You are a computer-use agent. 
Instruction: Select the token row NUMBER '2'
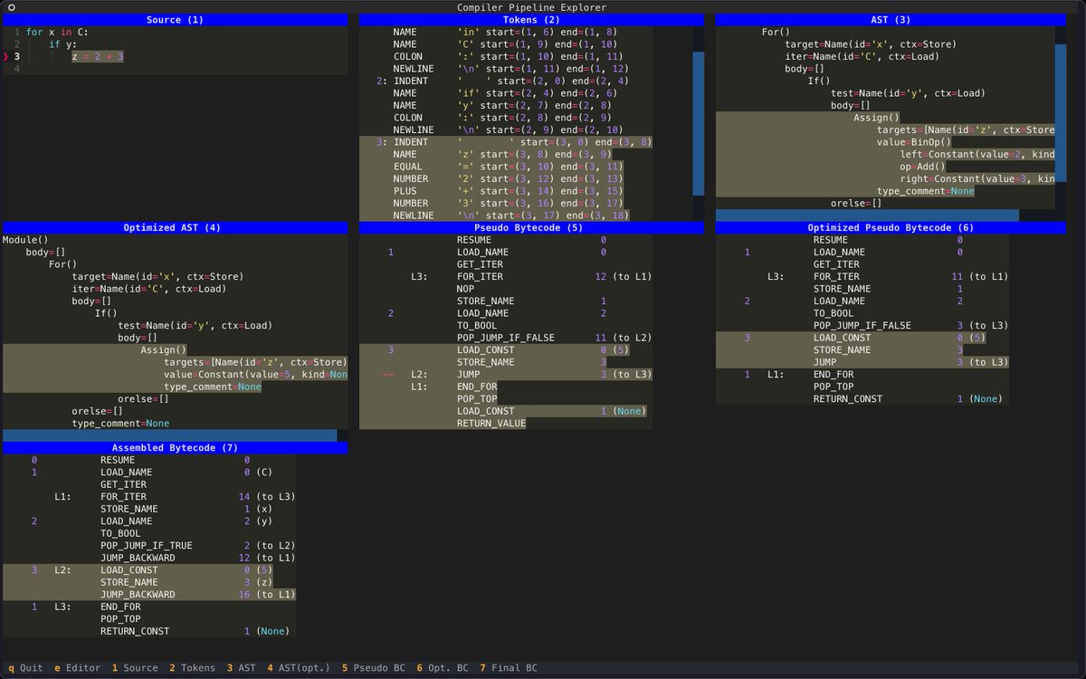pyautogui.click(x=504, y=178)
